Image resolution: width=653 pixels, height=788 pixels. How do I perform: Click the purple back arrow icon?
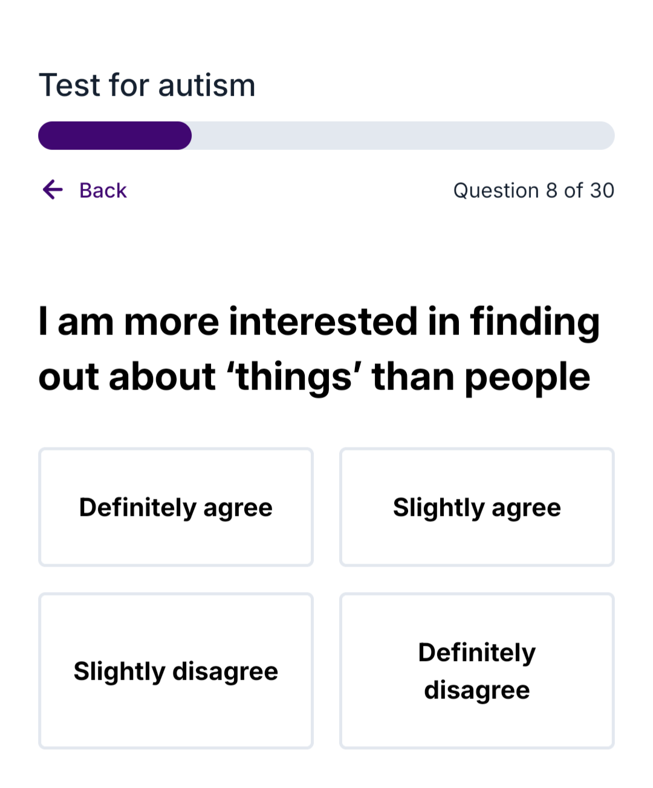point(53,190)
